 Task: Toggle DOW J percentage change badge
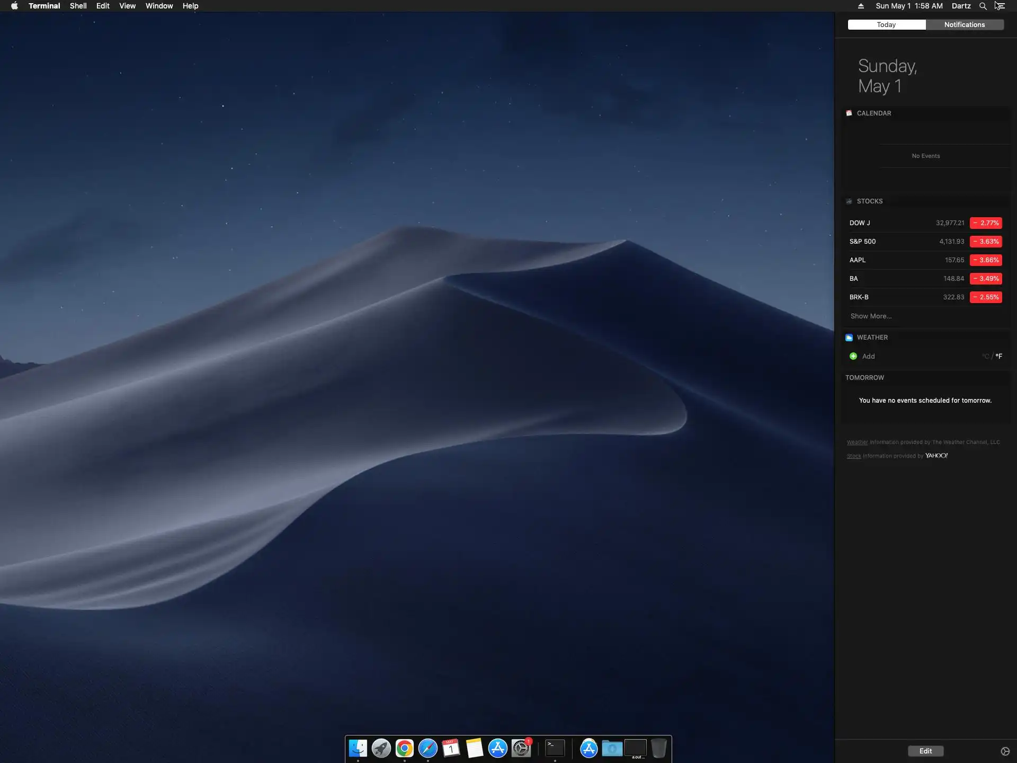(986, 223)
